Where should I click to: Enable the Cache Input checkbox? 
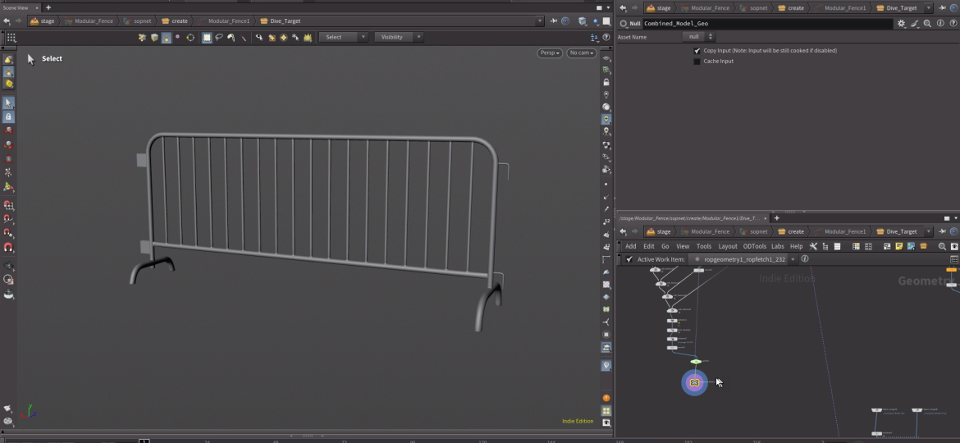tap(697, 62)
